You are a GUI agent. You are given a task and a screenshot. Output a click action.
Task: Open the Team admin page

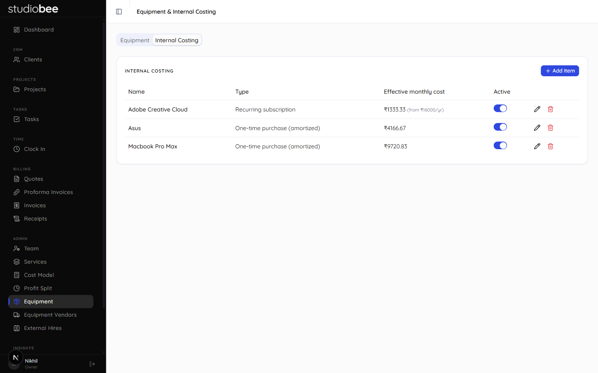coord(51,249)
